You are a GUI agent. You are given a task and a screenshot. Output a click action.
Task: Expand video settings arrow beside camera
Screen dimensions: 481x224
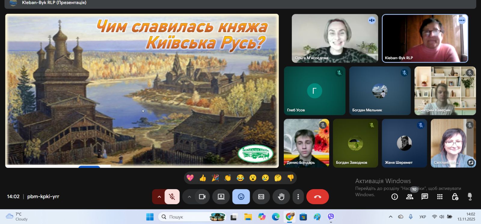click(189, 197)
